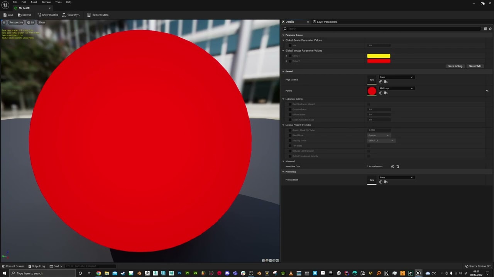Open Preview Mesh None dropdown
The width and height of the screenshot is (494, 277).
click(396, 177)
